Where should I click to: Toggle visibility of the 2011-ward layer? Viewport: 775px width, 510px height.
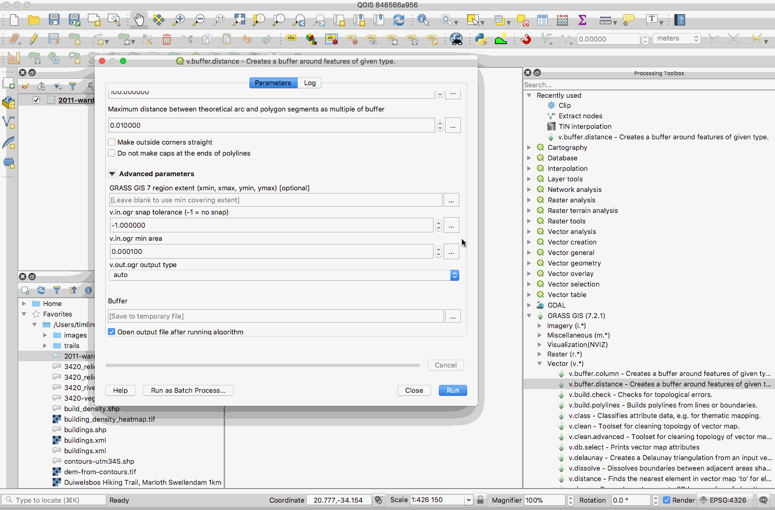click(x=36, y=100)
